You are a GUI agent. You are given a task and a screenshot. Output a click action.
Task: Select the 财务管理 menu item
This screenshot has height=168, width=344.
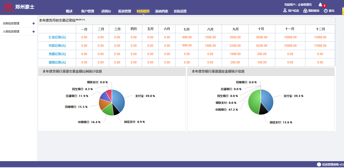click(143, 11)
